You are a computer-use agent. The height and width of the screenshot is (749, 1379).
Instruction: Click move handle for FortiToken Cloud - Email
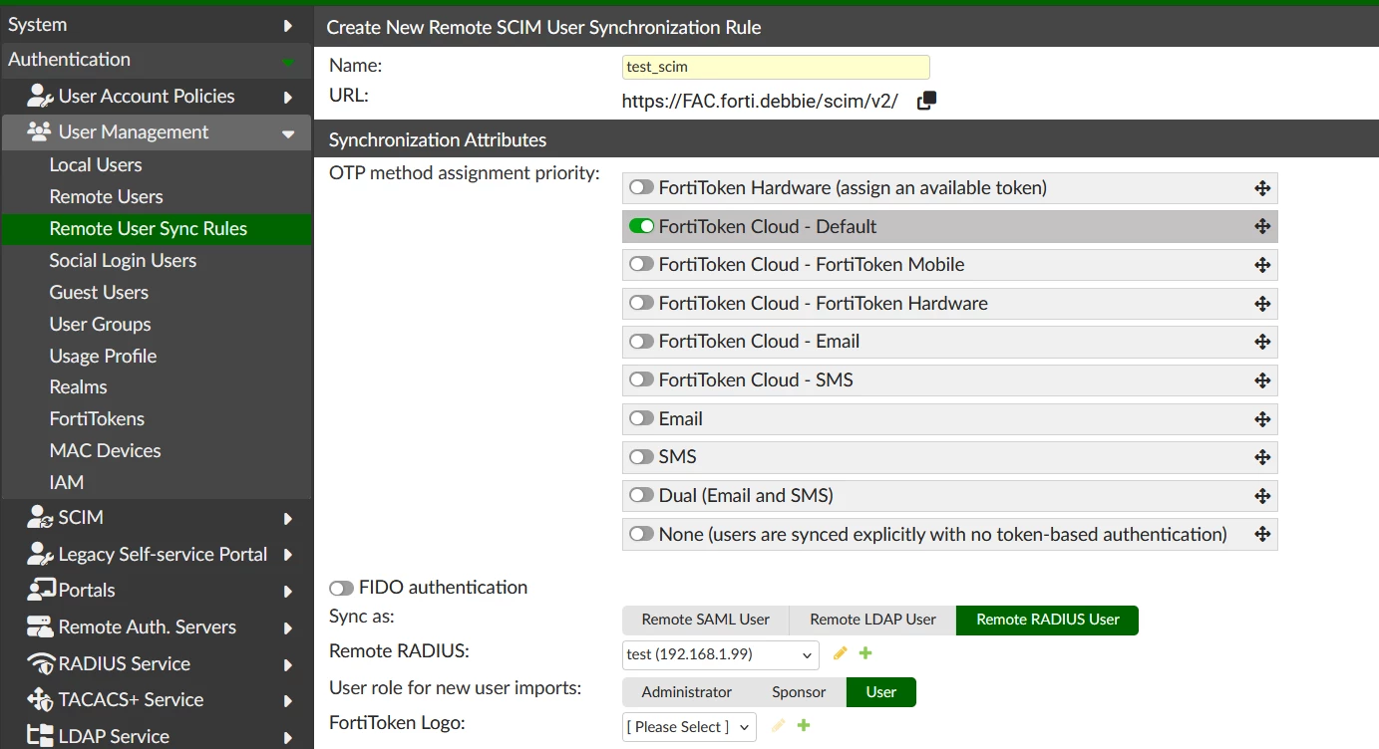1262,342
